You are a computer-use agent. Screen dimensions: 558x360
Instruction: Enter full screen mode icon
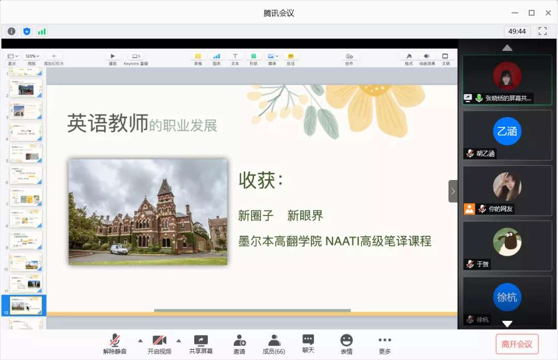click(542, 31)
